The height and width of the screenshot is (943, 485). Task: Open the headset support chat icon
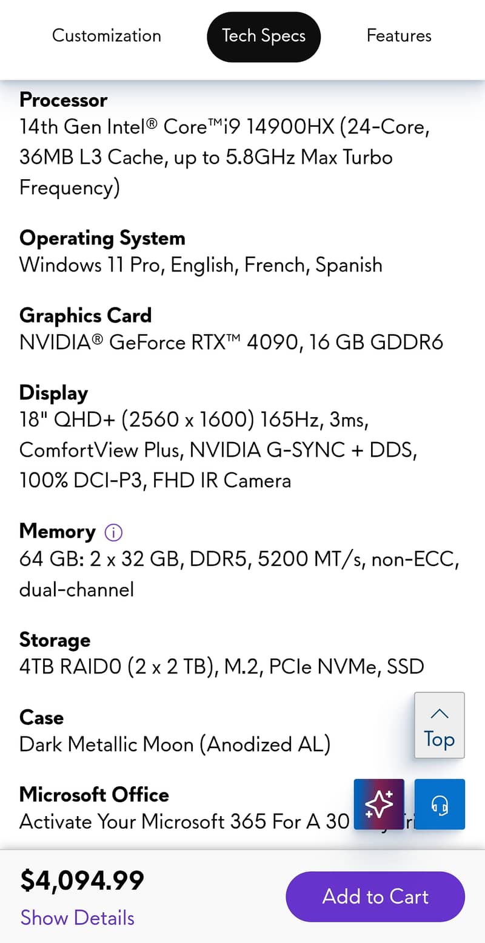pyautogui.click(x=440, y=804)
